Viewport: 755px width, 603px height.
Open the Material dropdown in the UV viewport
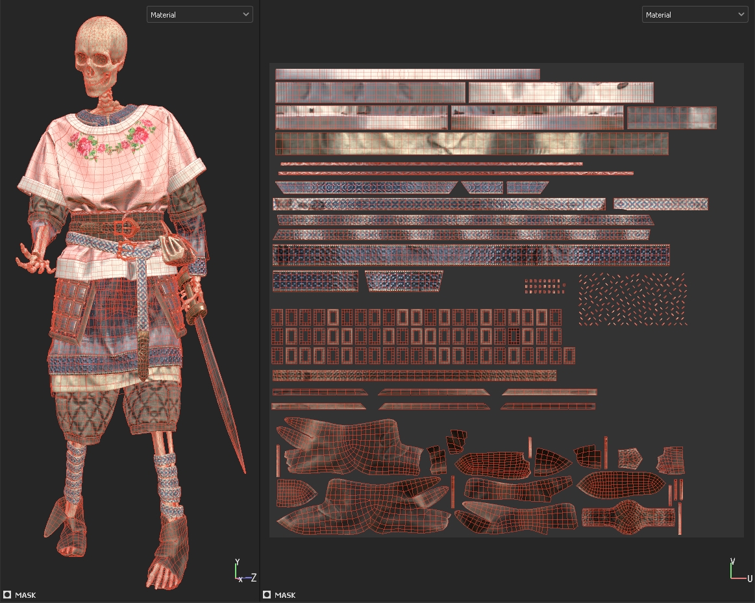pyautogui.click(x=694, y=14)
